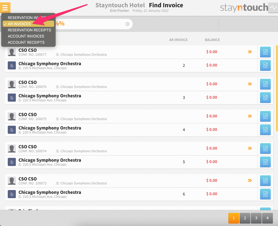
Task: Open the hamburger main menu
Action: [x=5, y=8]
